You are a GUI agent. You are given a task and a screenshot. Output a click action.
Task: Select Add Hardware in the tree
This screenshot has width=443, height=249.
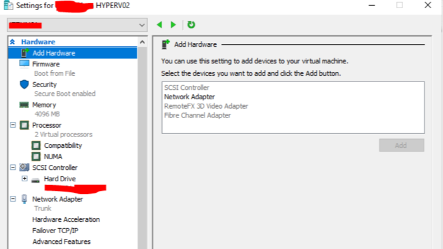pos(73,53)
